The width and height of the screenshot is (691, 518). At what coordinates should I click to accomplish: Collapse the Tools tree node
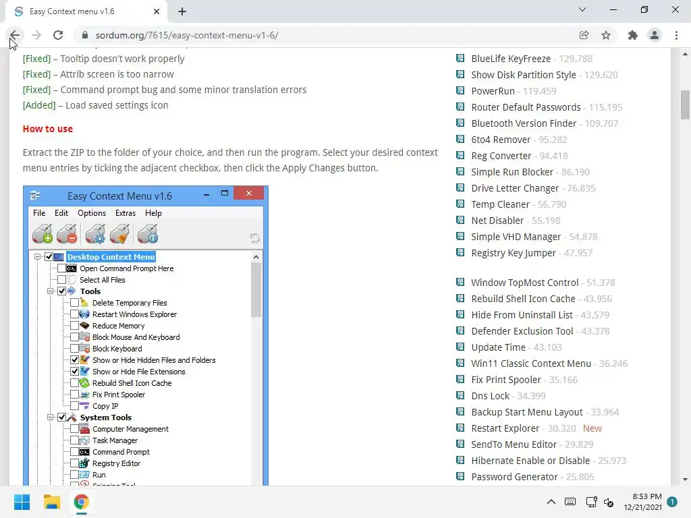point(50,291)
